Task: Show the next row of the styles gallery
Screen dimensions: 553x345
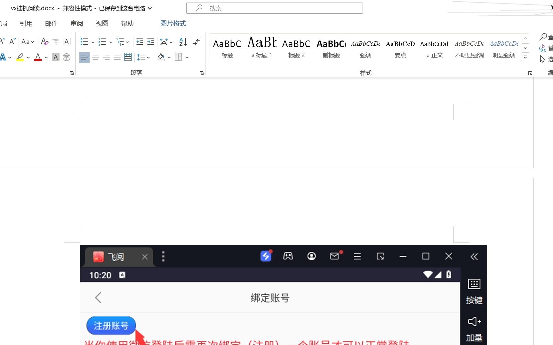Action: click(x=525, y=48)
